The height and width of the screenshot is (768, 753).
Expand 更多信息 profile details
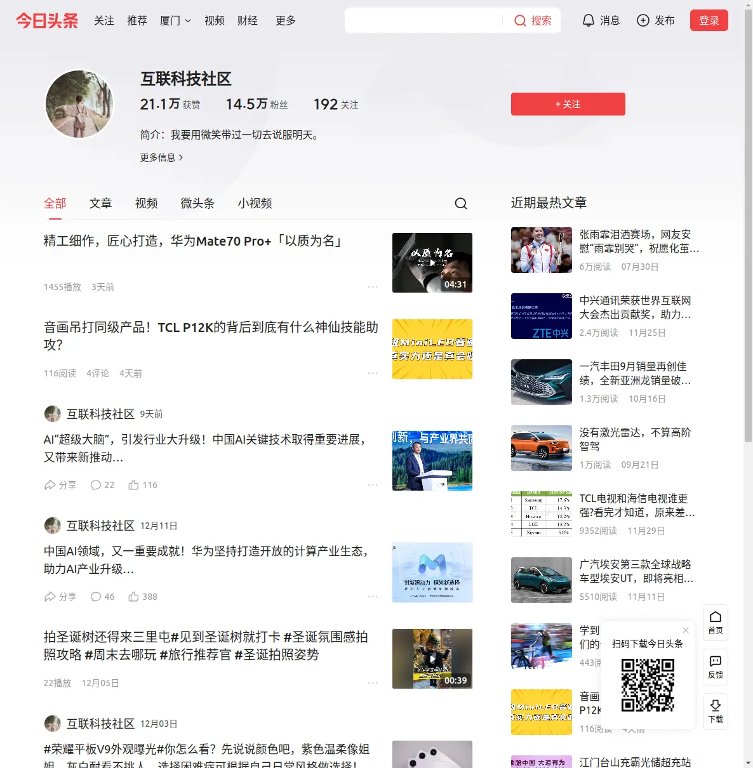(162, 157)
